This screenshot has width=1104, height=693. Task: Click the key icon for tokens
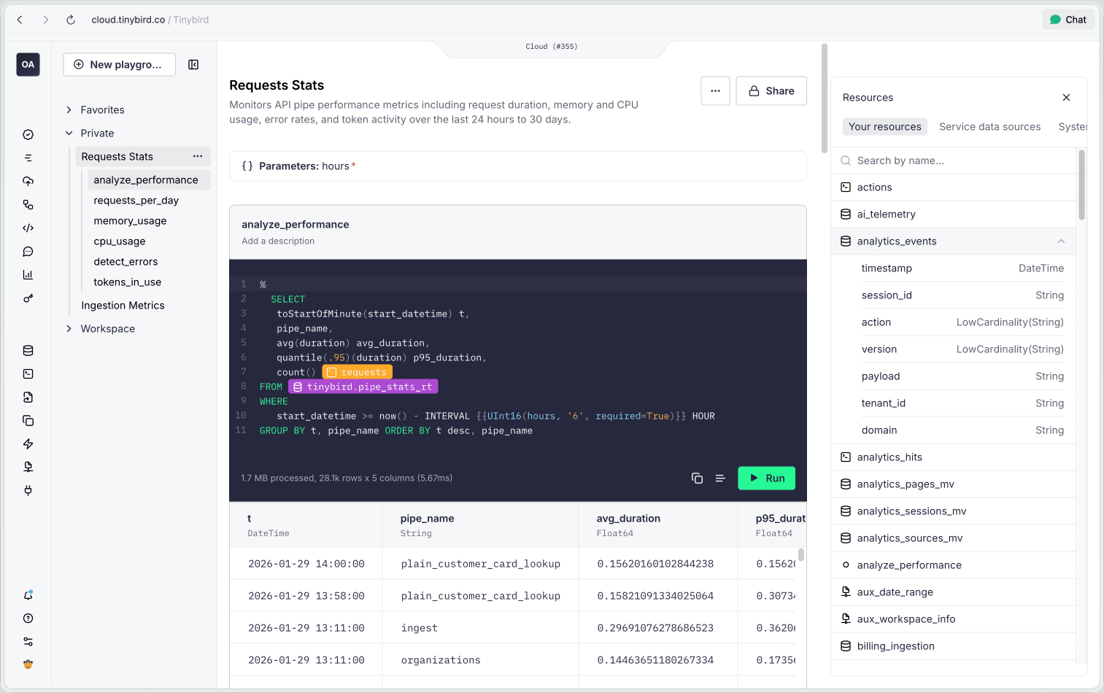28,298
